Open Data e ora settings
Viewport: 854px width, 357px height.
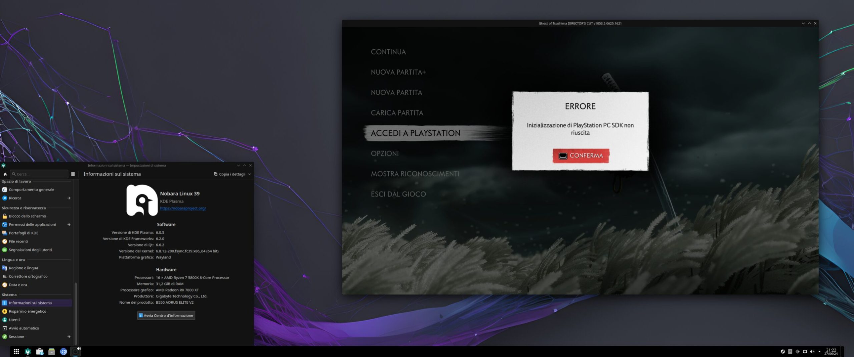36,285
